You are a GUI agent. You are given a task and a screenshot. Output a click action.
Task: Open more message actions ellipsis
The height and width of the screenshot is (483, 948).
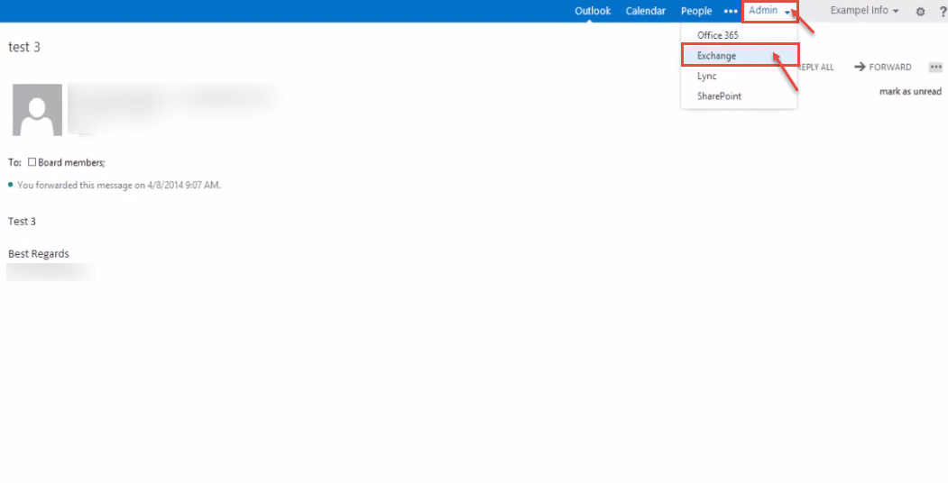click(x=936, y=67)
